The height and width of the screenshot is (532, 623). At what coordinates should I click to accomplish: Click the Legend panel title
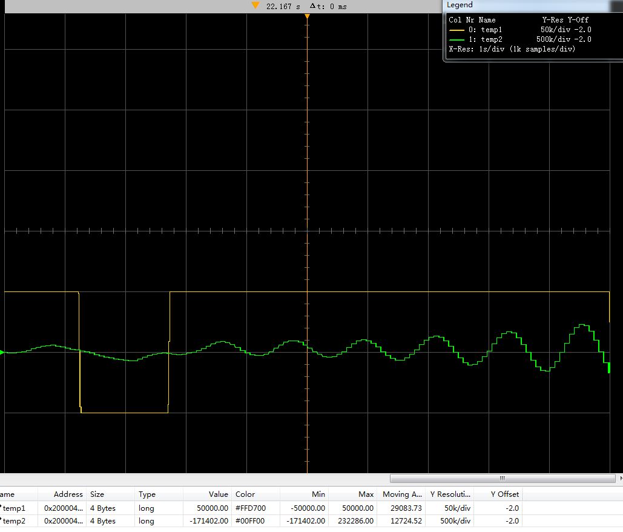coord(460,5)
